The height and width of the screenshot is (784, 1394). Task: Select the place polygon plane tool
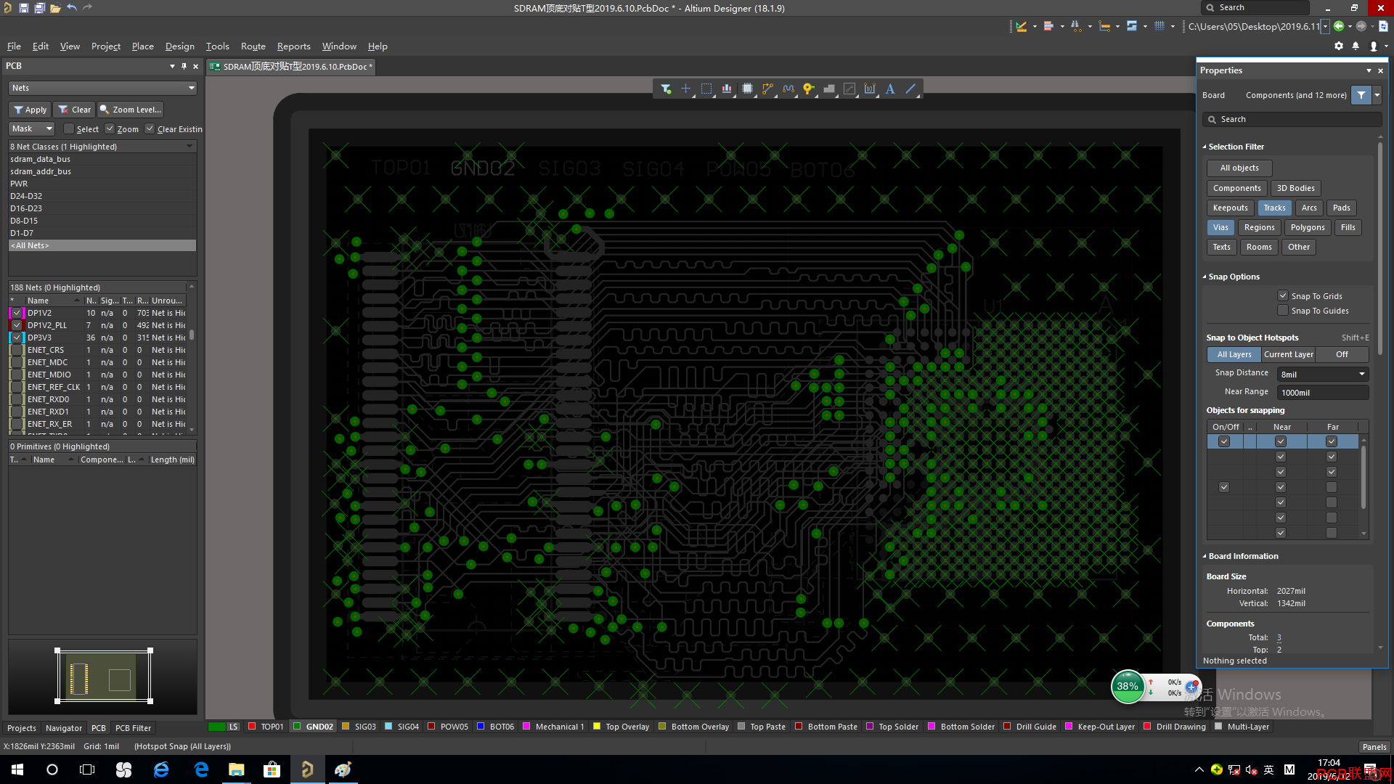(x=829, y=89)
